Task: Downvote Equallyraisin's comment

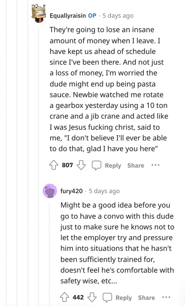Action: pyautogui.click(x=81, y=165)
